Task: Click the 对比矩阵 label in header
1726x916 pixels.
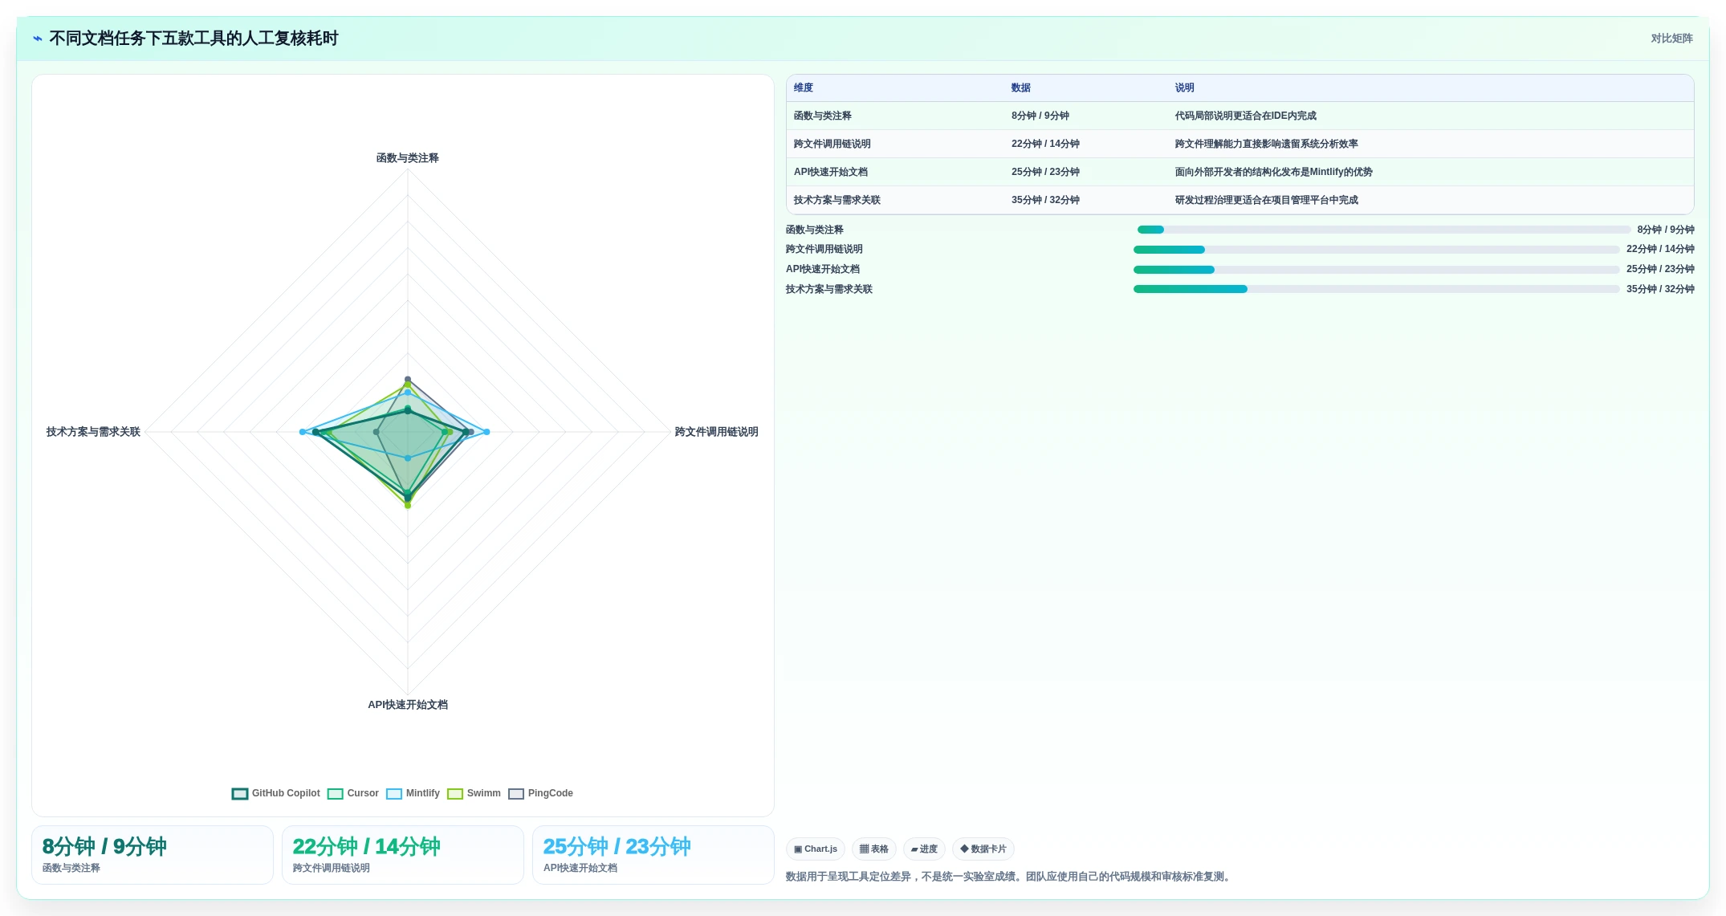Action: point(1671,39)
